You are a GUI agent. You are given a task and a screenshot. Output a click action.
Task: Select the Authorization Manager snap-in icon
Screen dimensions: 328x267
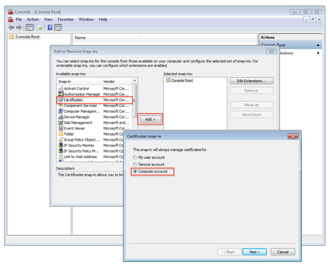point(61,94)
